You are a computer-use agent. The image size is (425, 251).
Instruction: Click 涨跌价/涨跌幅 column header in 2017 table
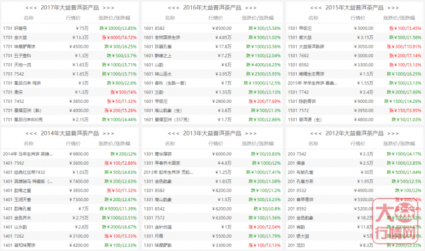tap(114, 18)
